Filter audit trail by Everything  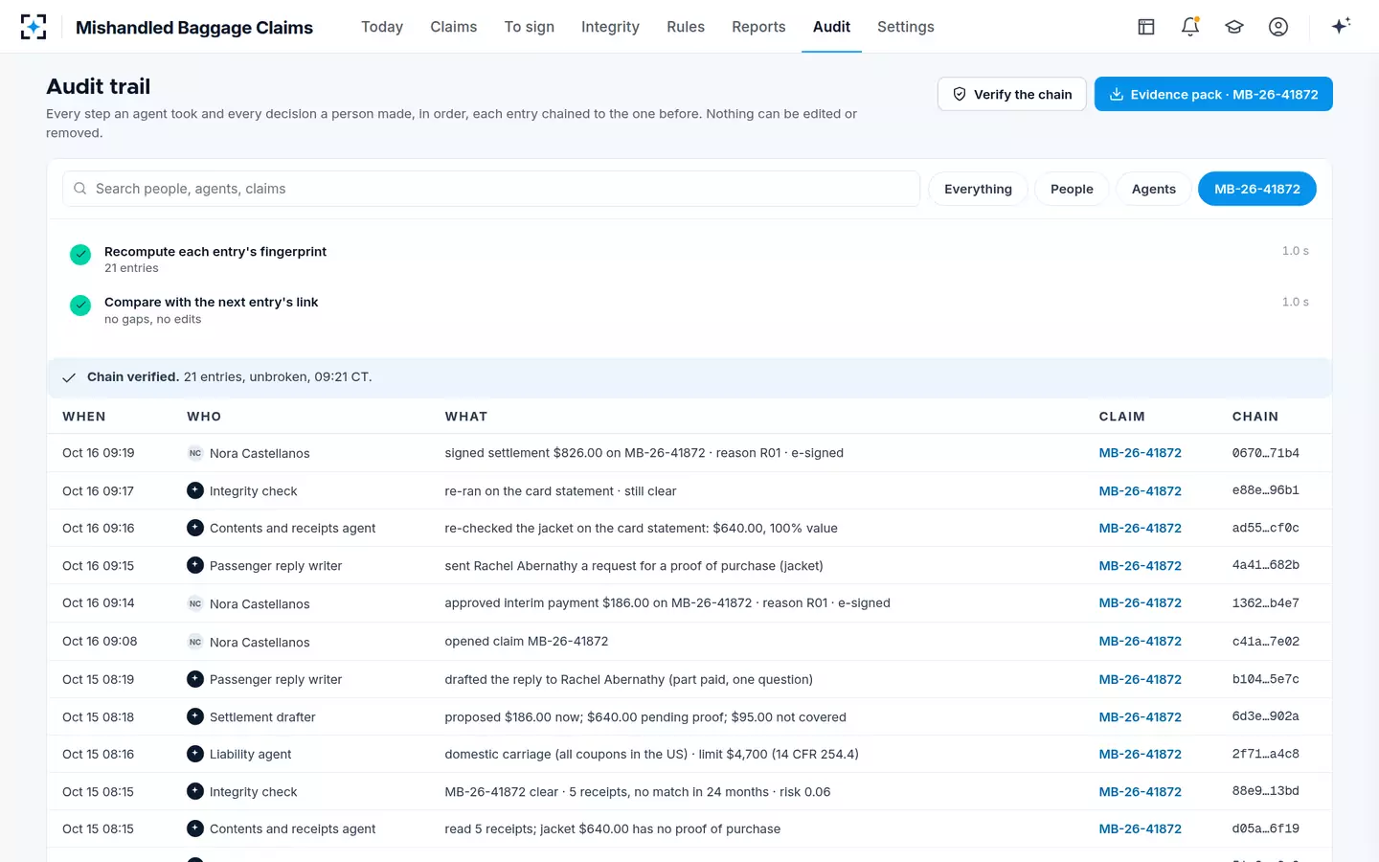[x=978, y=189]
